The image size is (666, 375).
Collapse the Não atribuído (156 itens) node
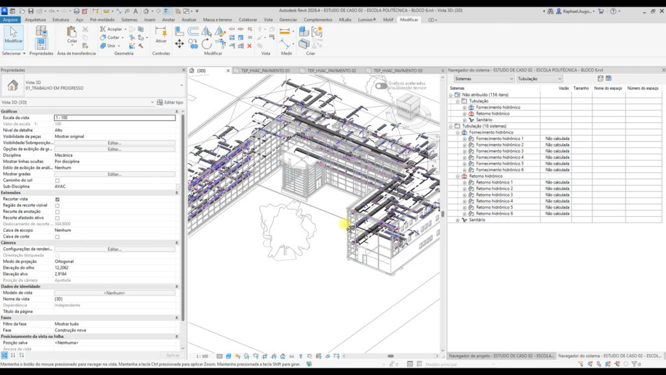point(451,95)
